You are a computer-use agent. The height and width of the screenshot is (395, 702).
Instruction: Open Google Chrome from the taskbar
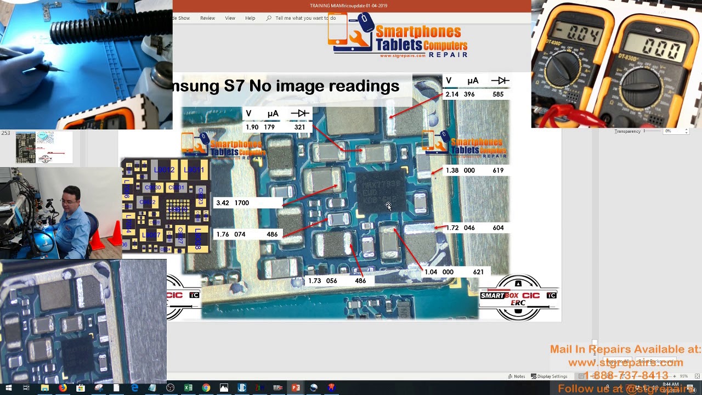point(206,388)
